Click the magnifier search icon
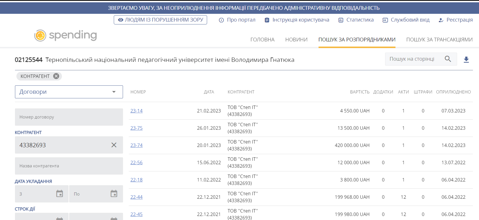 pos(448,59)
